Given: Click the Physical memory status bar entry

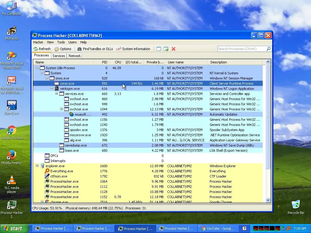Looking at the screenshot, I should (94, 208).
